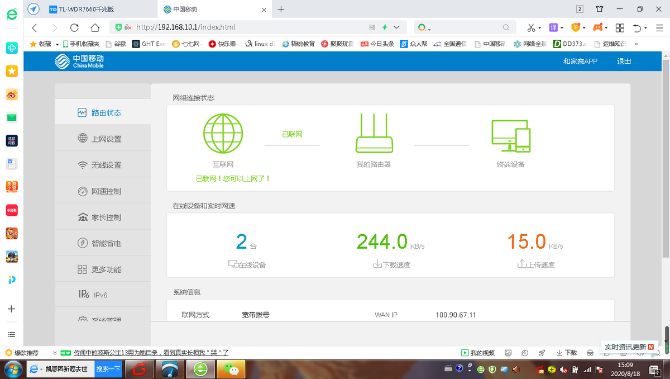Click the green 互联网 globe icon
The width and height of the screenshot is (670, 379).
click(223, 133)
